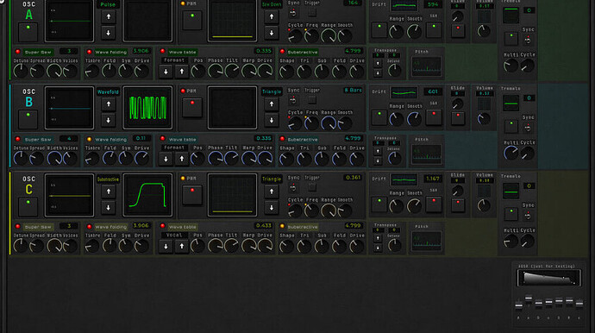This screenshot has width=595, height=333.
Task: Toggle the OSC C power button
Action: tap(28, 206)
